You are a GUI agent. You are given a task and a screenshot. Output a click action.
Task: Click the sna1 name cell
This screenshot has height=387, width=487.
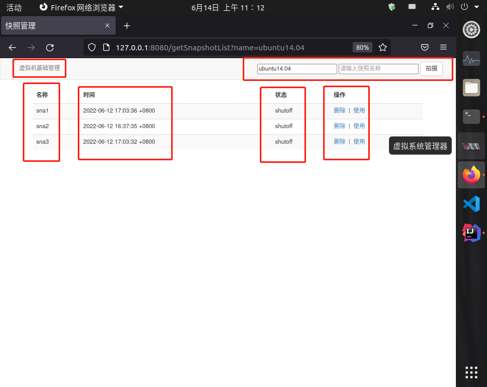(42, 110)
